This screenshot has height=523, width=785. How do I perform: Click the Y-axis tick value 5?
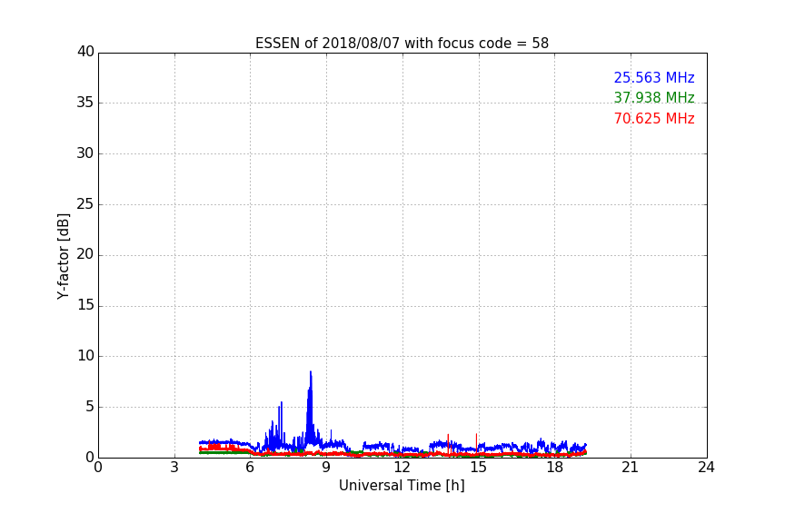click(x=90, y=407)
